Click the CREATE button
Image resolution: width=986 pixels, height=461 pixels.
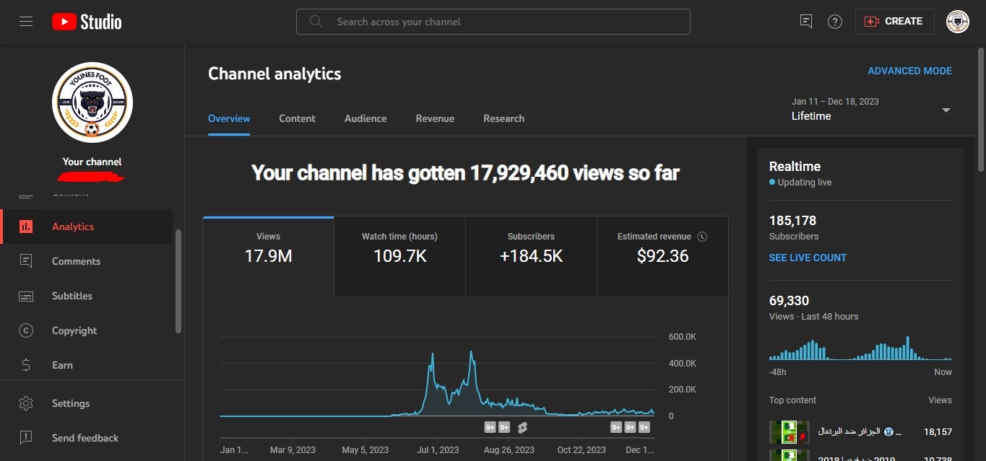click(894, 22)
